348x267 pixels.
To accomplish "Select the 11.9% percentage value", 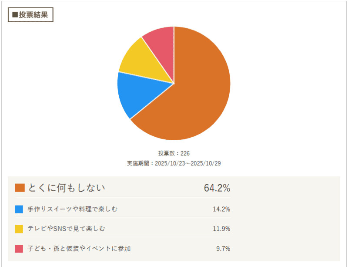I will pos(221,229).
